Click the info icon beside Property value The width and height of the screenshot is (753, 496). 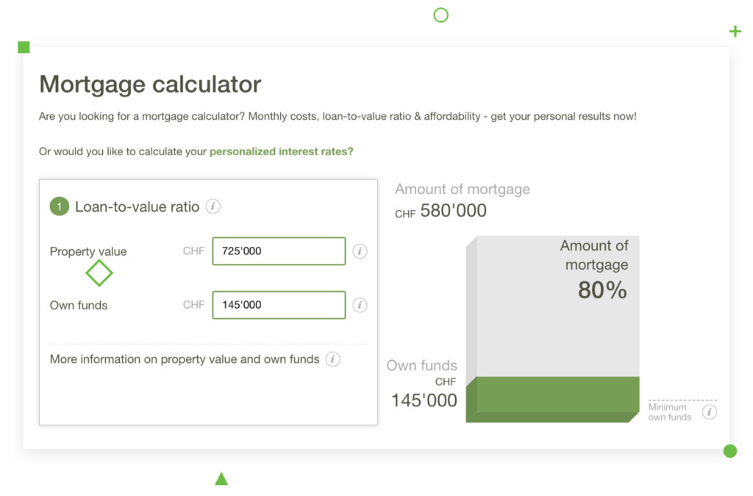coord(360,251)
